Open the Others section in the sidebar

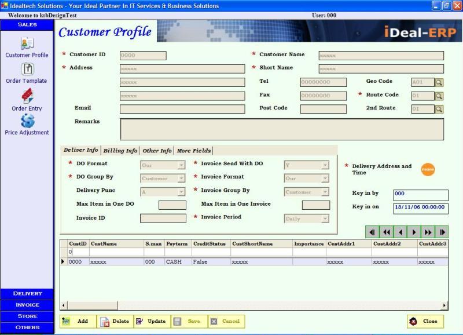[x=27, y=327]
